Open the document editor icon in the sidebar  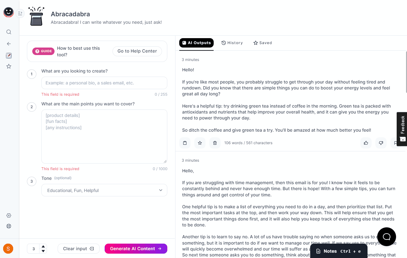[9, 56]
